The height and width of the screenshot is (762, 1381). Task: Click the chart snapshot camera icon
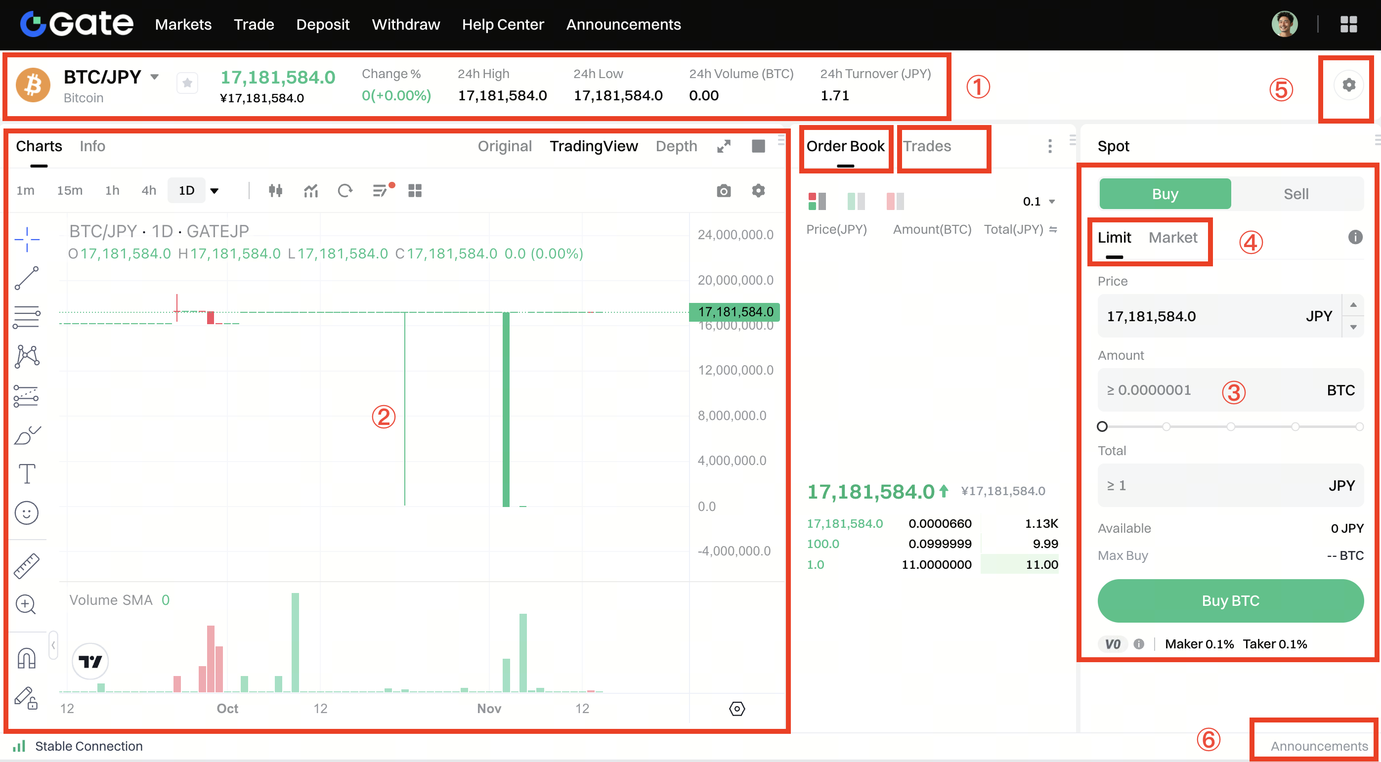point(723,191)
